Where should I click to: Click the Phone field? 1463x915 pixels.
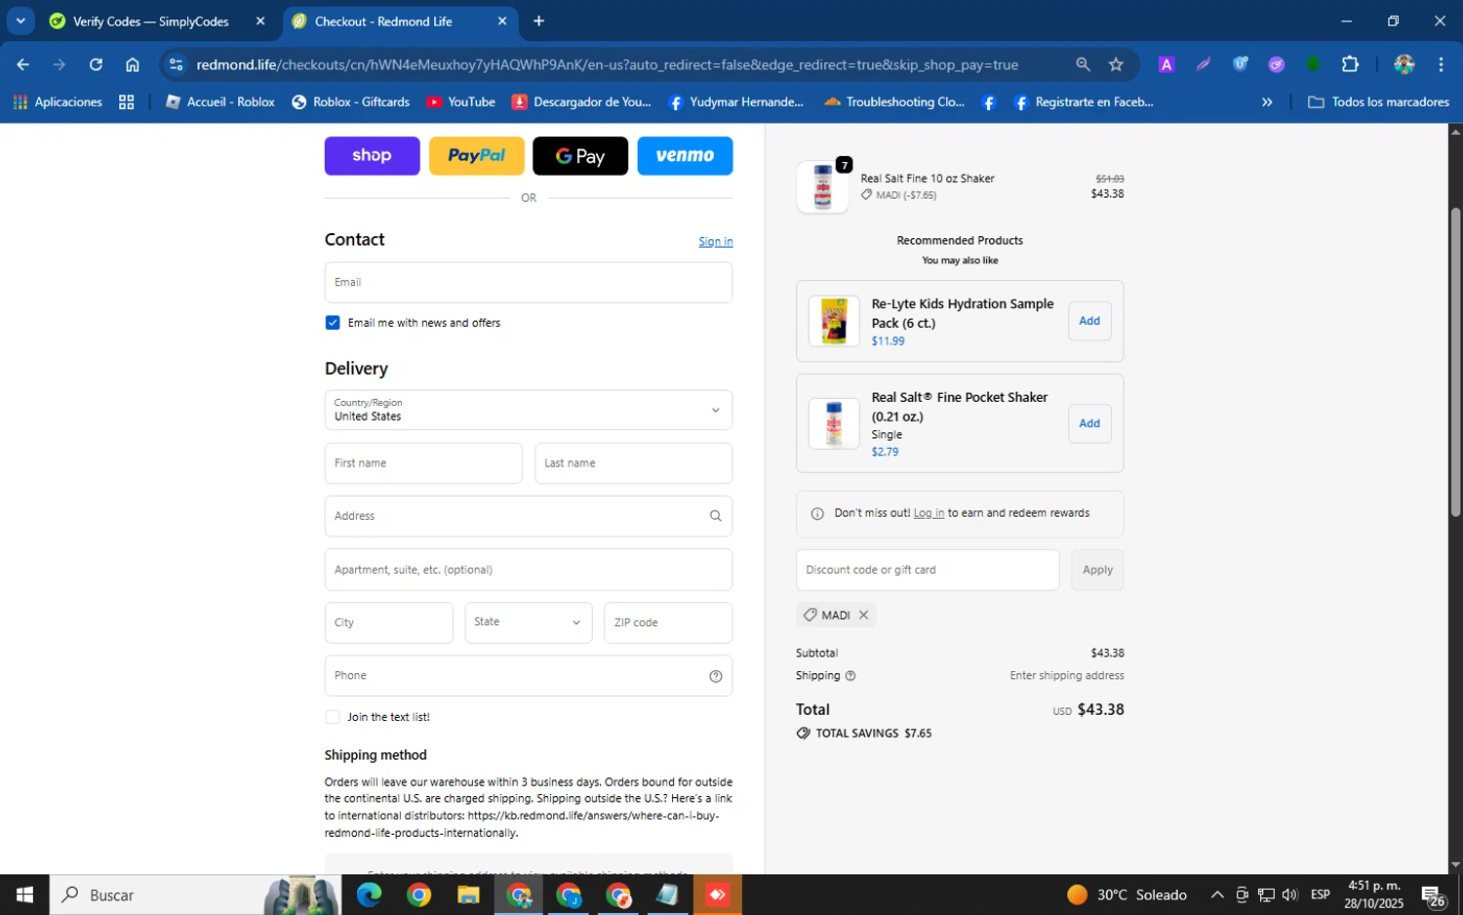click(x=528, y=676)
